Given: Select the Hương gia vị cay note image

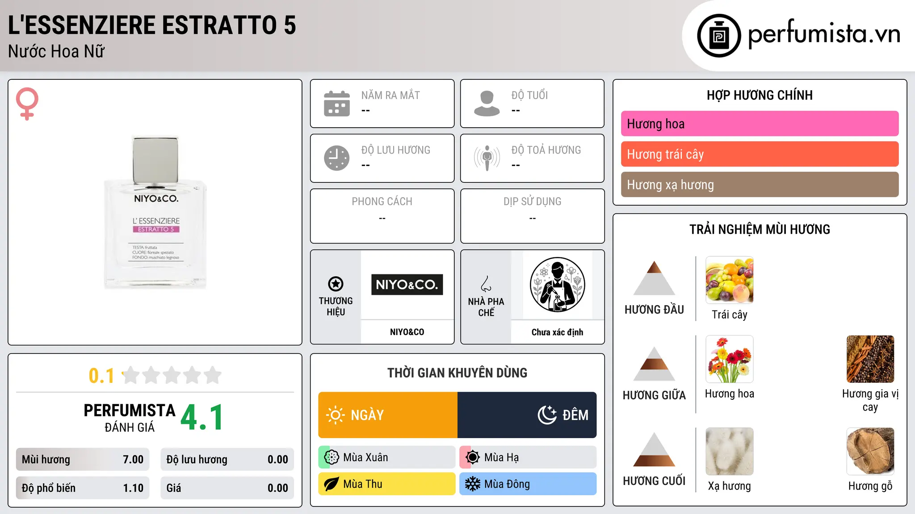Looking at the screenshot, I should coord(870,359).
